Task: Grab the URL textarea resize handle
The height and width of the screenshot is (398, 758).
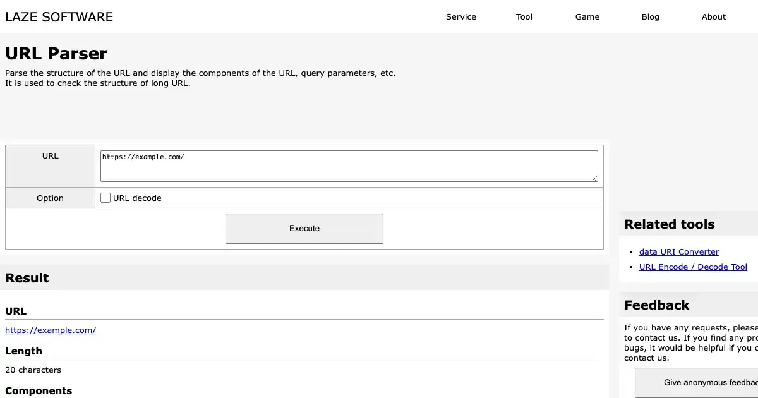Action: (594, 179)
